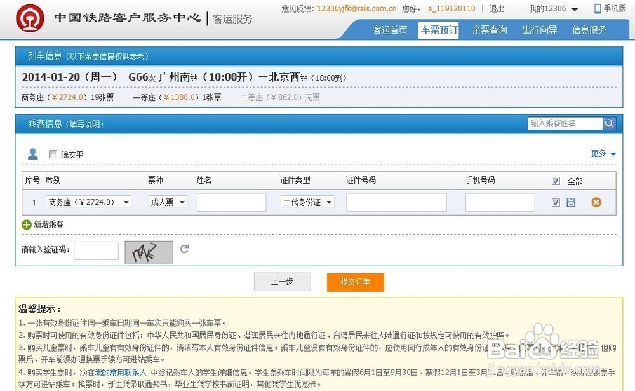This screenshot has width=635, height=391.
Task: Open the 二代身份证 ID type dropdown
Action: pos(307,202)
